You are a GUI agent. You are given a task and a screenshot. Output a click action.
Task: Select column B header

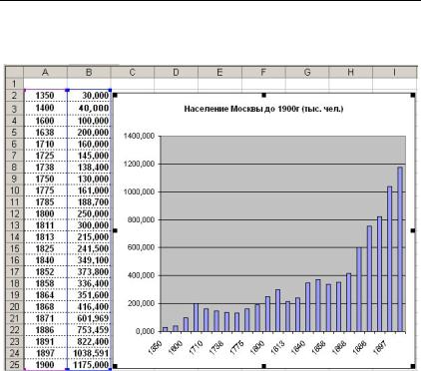pos(89,72)
